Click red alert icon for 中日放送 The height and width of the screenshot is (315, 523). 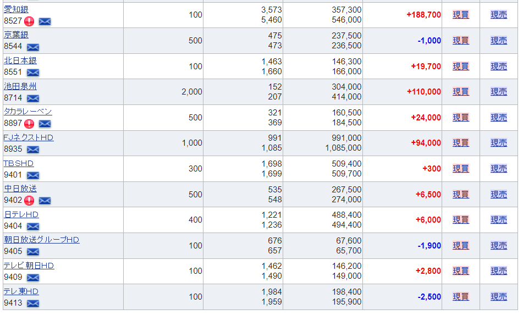(x=29, y=201)
